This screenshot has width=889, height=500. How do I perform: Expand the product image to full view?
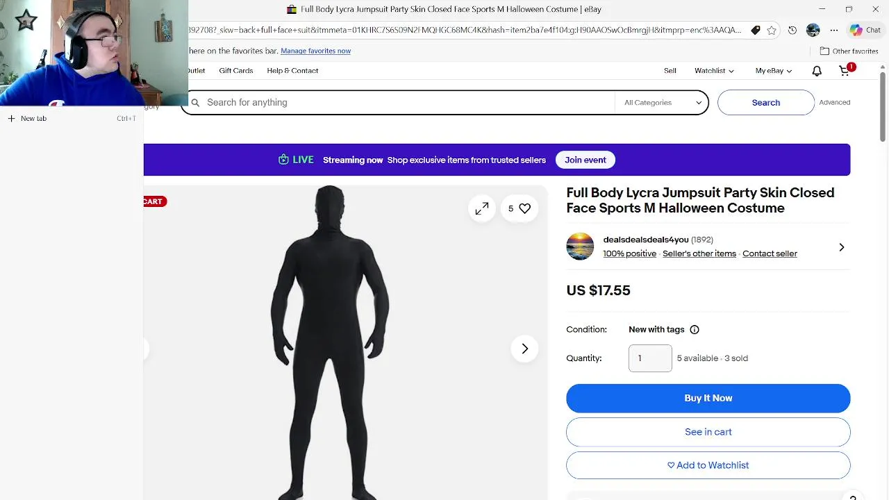click(x=482, y=208)
